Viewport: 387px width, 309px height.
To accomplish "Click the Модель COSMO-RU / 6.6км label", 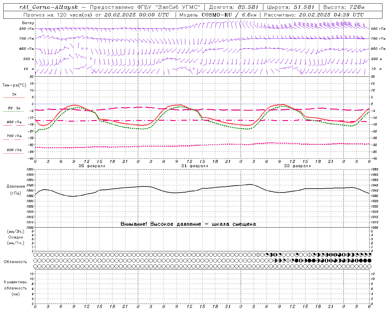I will 218,15.
